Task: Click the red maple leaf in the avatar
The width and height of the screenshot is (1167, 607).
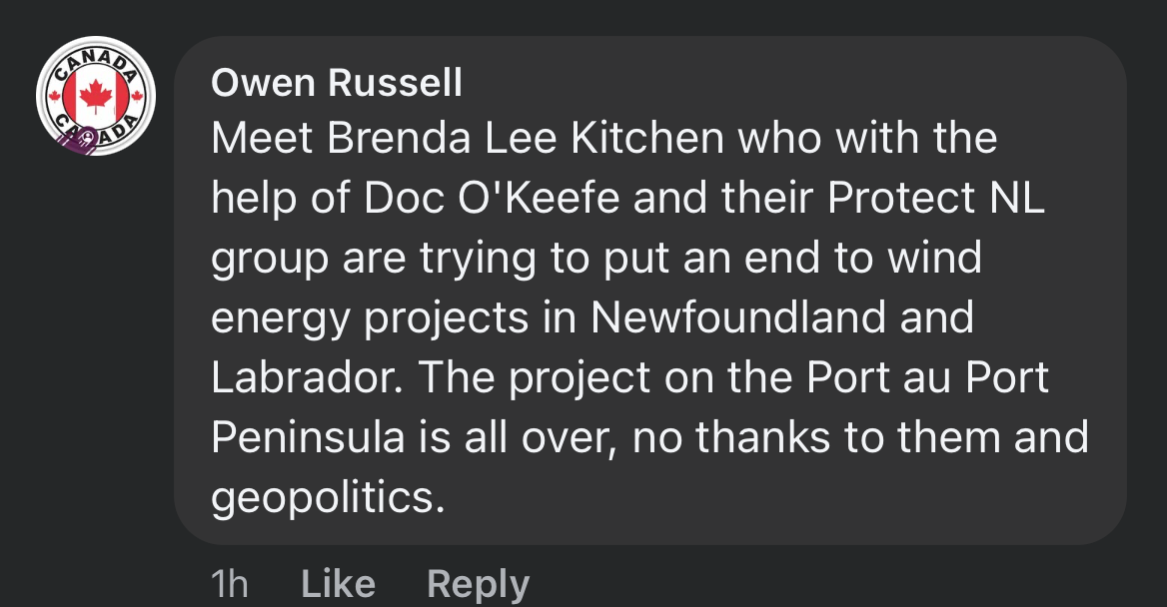Action: pyautogui.click(x=96, y=96)
